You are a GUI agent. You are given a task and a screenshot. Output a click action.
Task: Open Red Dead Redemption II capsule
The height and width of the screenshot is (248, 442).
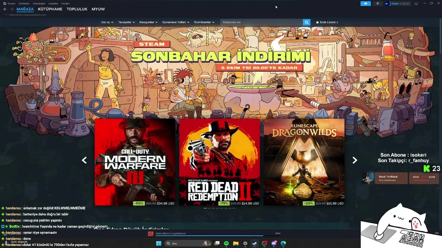click(219, 162)
